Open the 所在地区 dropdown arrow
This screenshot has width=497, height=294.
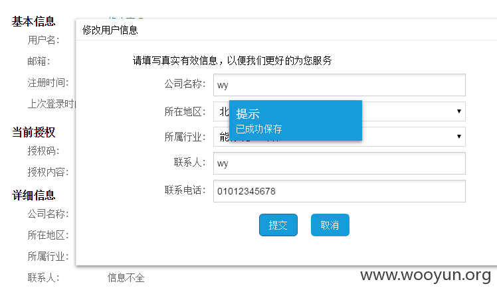458,111
